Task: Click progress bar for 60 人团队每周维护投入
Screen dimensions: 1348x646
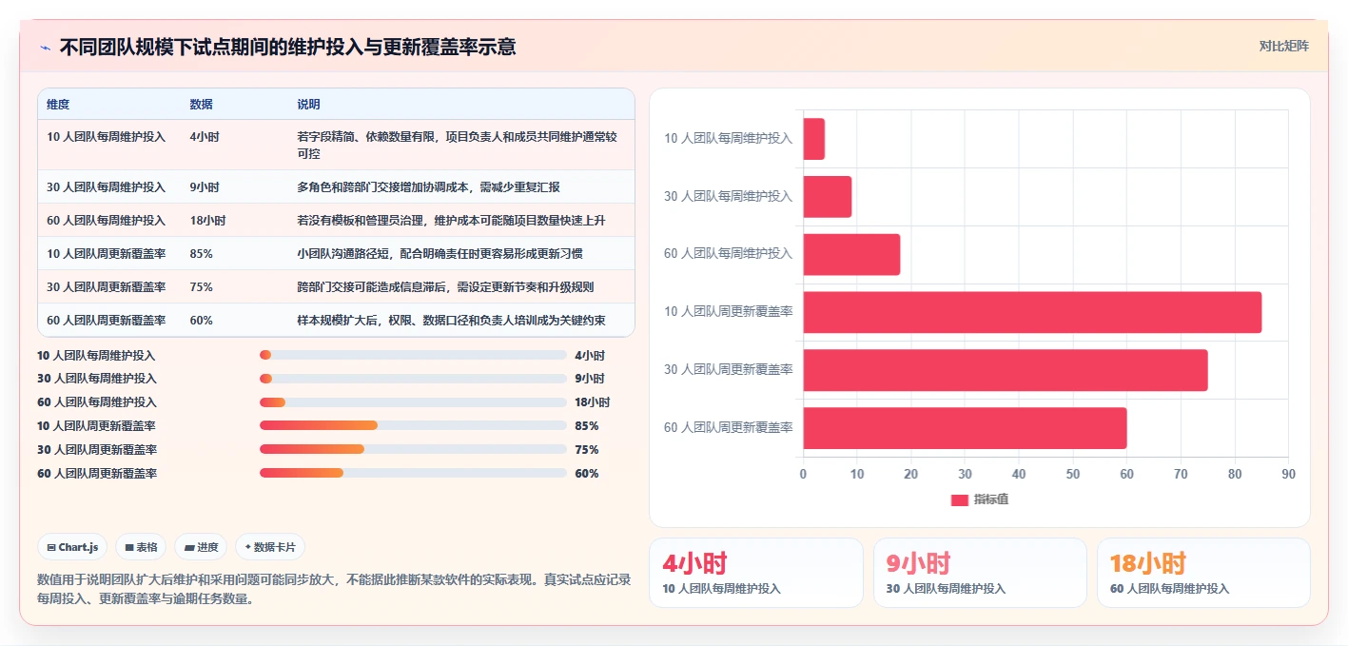Action: point(413,402)
